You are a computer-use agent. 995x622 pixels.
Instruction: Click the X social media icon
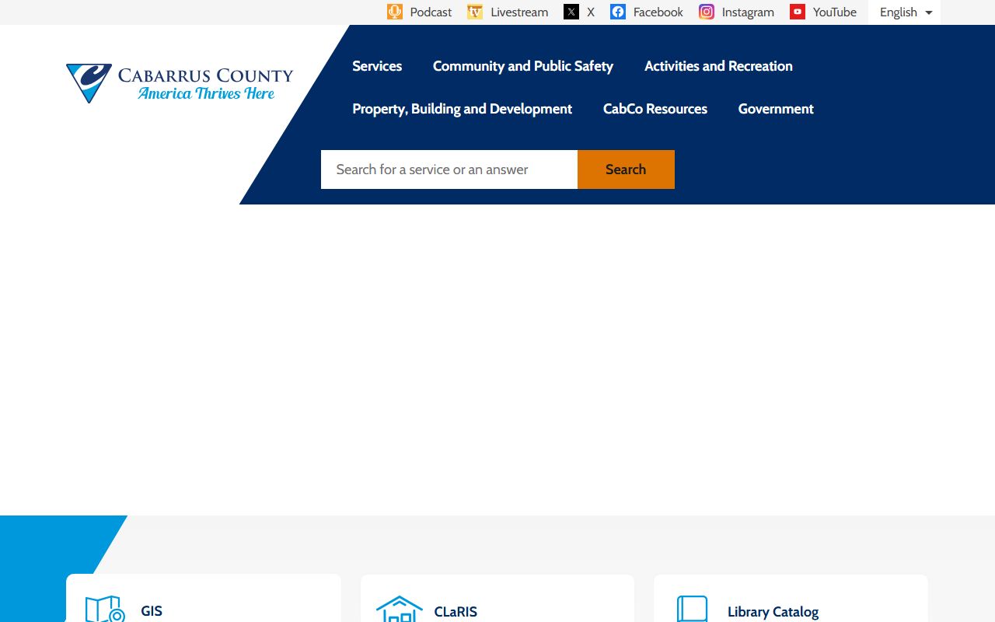(x=571, y=12)
